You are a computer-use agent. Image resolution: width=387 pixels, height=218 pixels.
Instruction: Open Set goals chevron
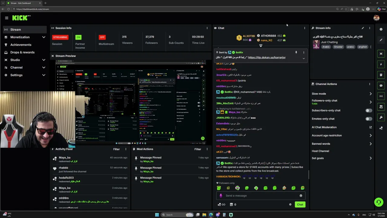tap(370, 158)
